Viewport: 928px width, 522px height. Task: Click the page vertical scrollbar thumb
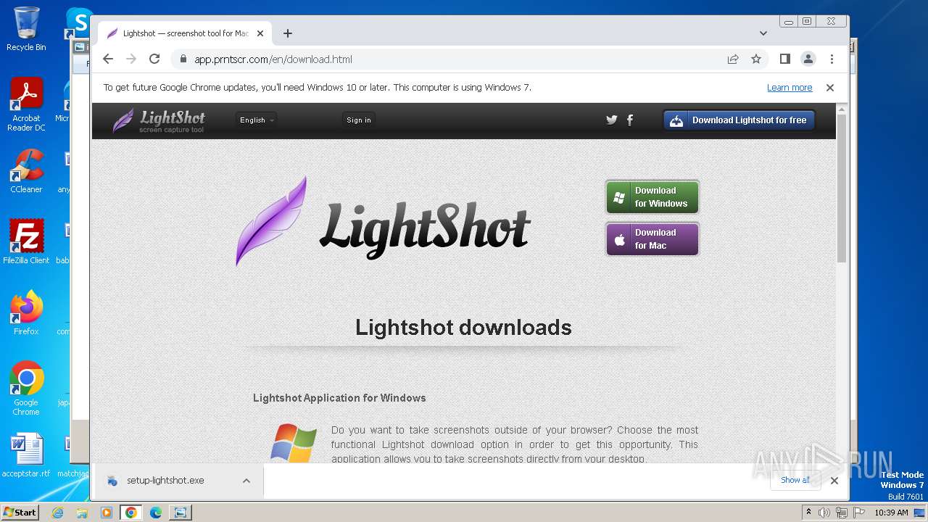click(841, 188)
